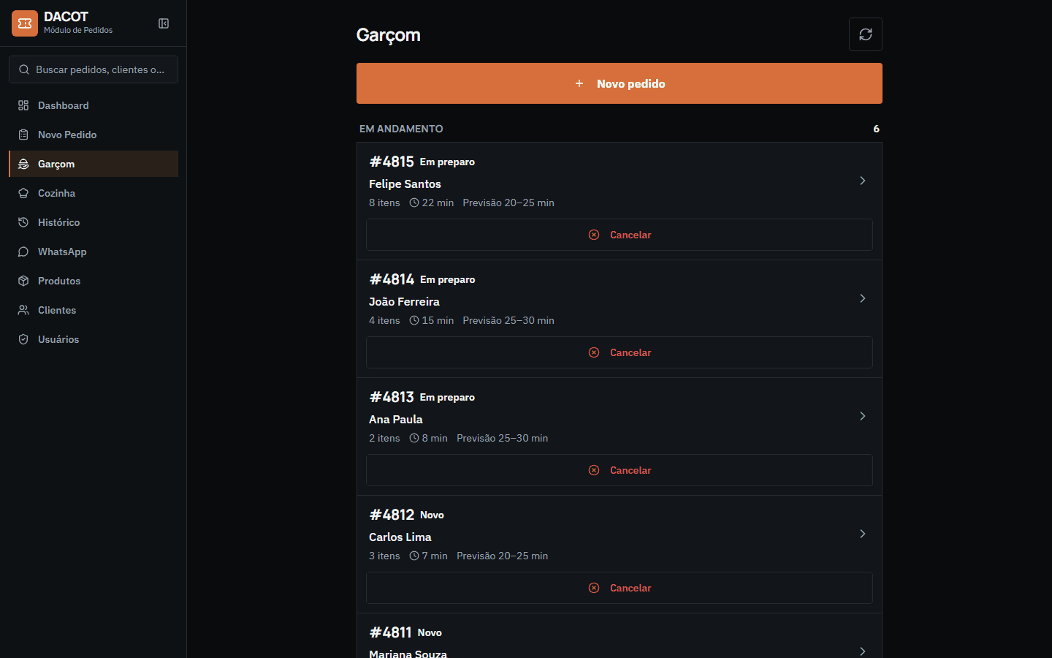Screen dimensions: 1052x658
Task: Collapse the sidebar panel icon
Action: [x=164, y=23]
